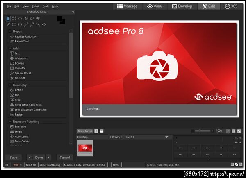Open the Help menu
The width and height of the screenshot is (246, 178).
pos(55,7)
